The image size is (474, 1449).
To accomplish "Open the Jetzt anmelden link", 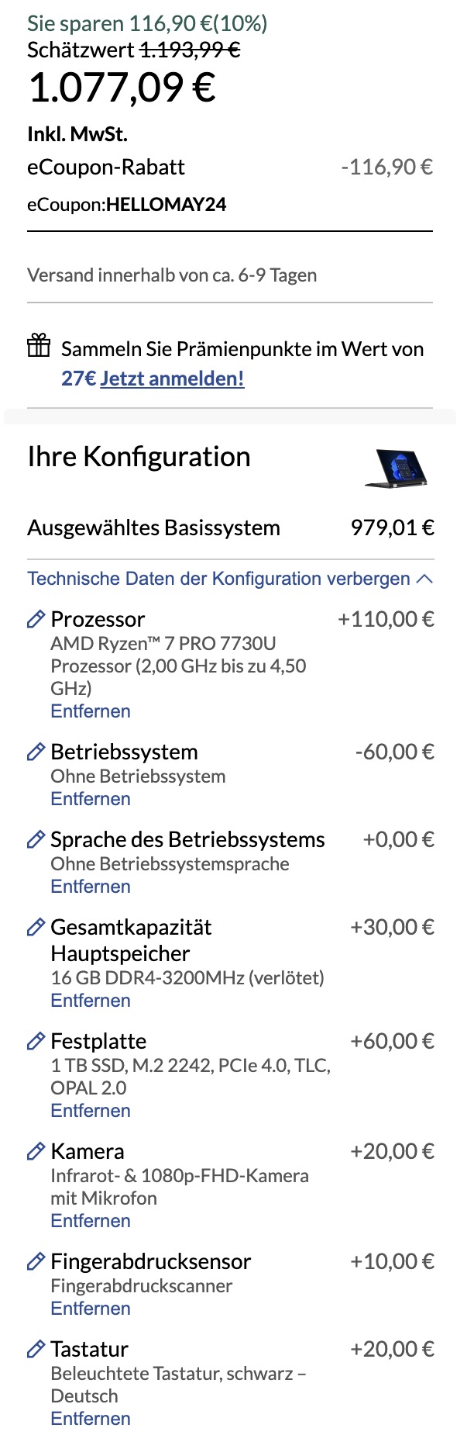I will pyautogui.click(x=172, y=379).
